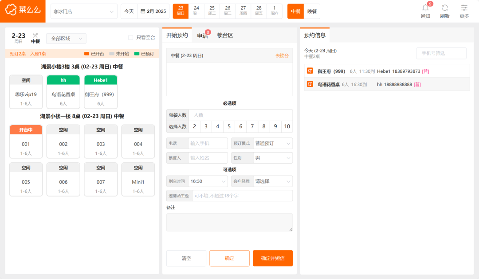This screenshot has height=279, width=479.
Task: Choose party size 10
Action: pos(287,126)
